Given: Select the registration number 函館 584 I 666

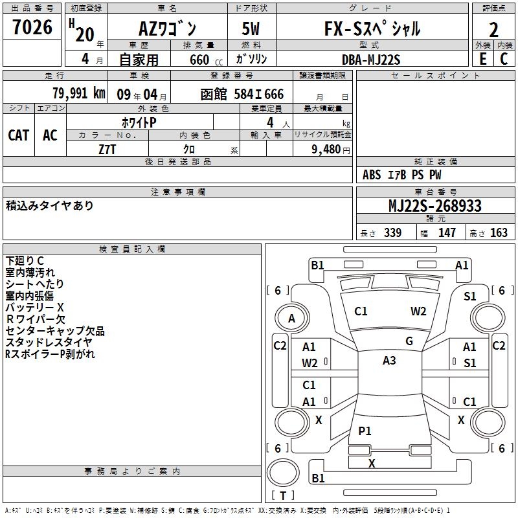Looking at the screenshot, I should coord(242,95).
